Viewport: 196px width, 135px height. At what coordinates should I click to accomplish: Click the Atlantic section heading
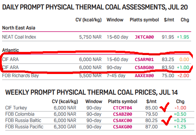11,50
